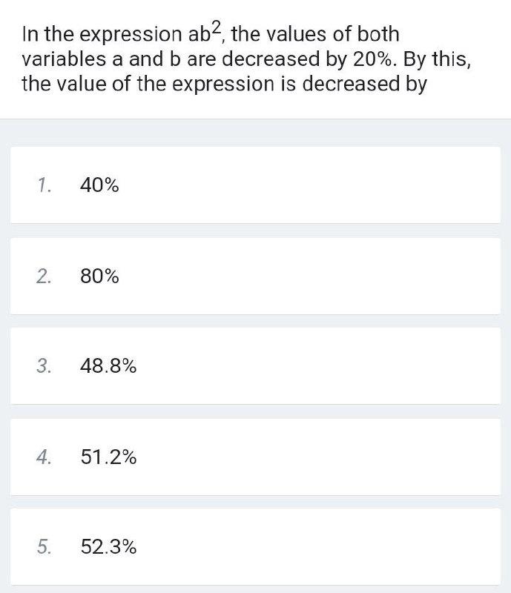The width and height of the screenshot is (511, 593).
Task: Choose the 80% answer option
Action: pyautogui.click(x=99, y=276)
